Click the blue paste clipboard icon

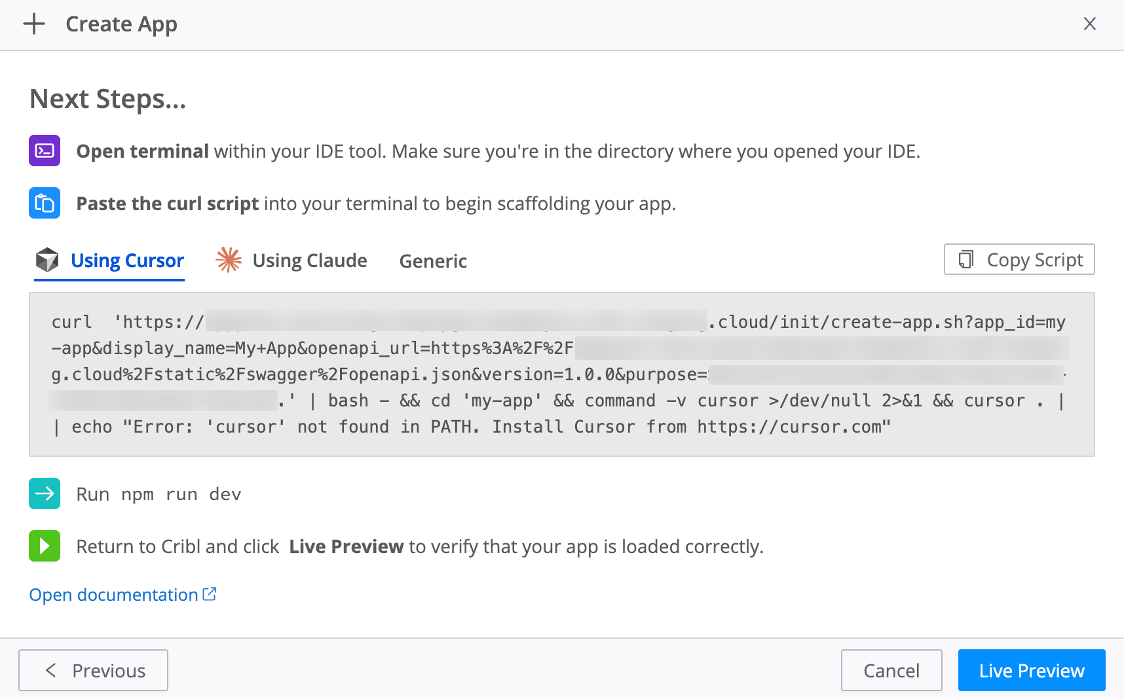coord(45,203)
